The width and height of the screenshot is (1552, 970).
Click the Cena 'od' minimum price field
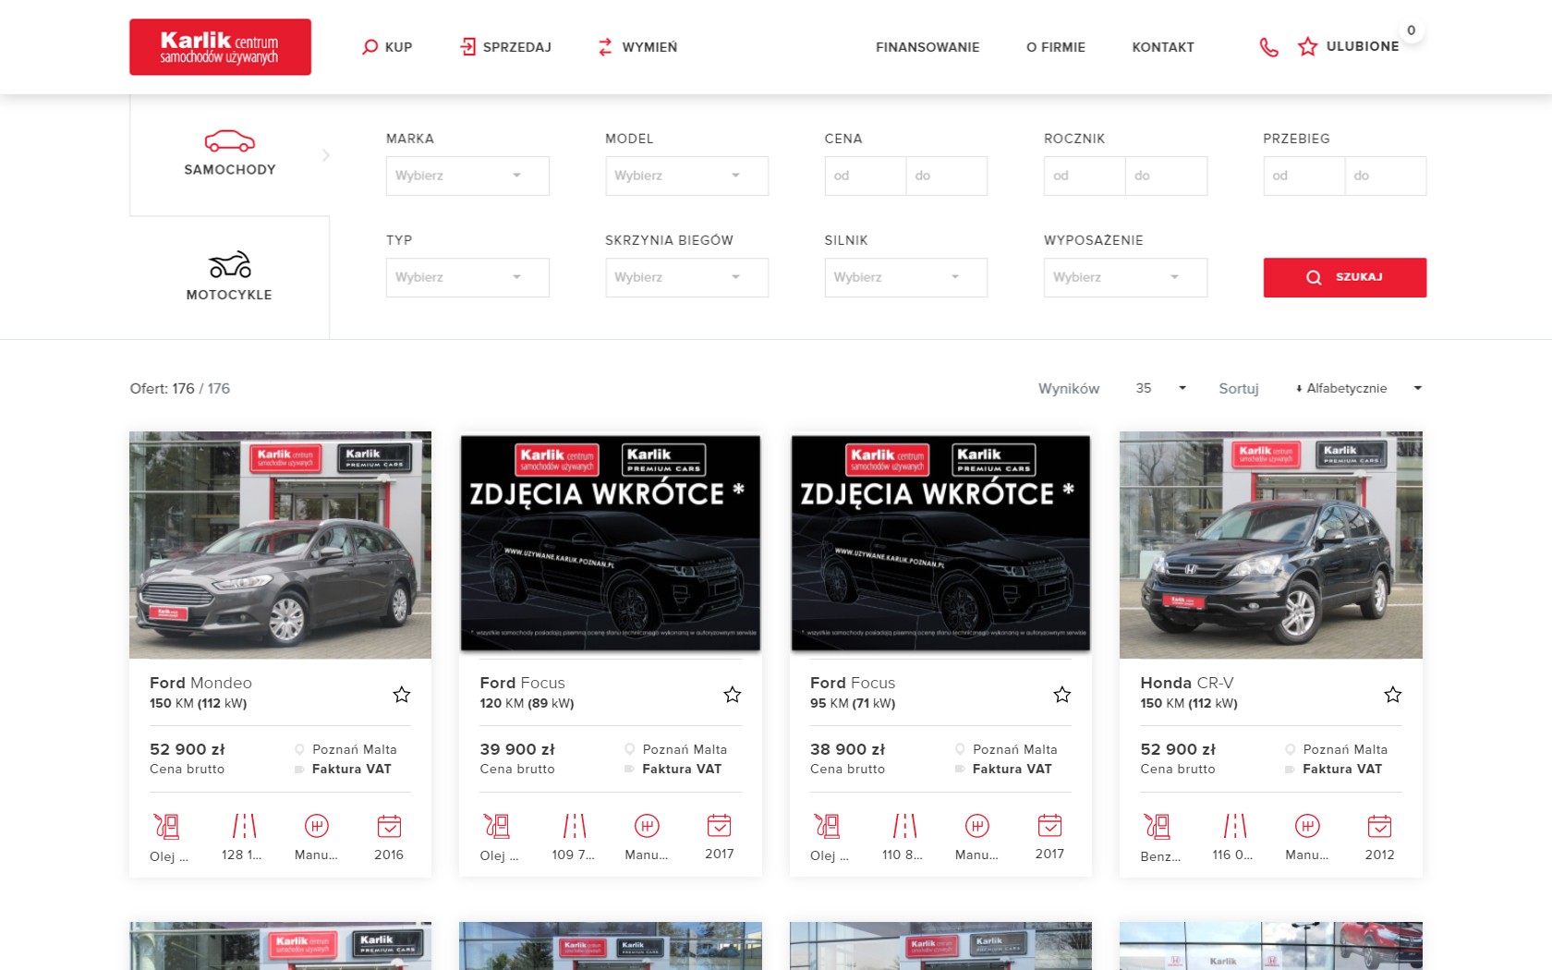click(x=865, y=176)
